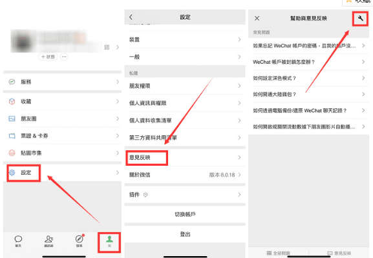Open FAQ 如何設定深色模式？
Screen dimensions: 373x258
pos(309,78)
